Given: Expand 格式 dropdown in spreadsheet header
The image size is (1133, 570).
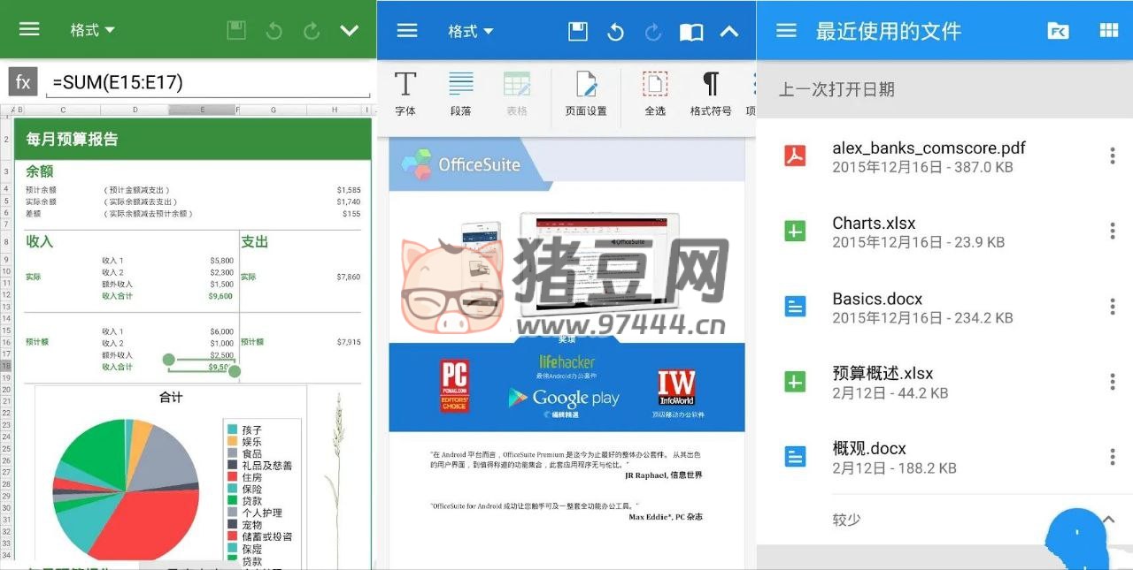Looking at the screenshot, I should (93, 30).
